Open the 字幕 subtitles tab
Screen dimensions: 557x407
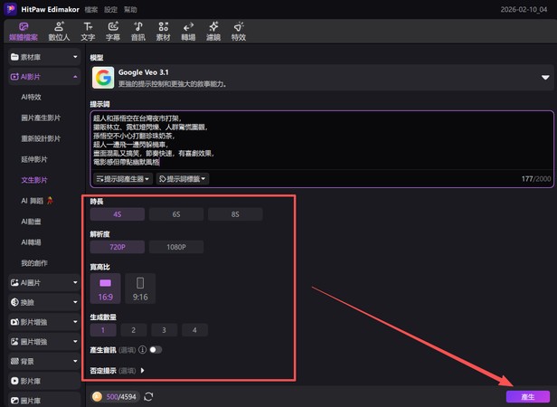click(x=113, y=32)
